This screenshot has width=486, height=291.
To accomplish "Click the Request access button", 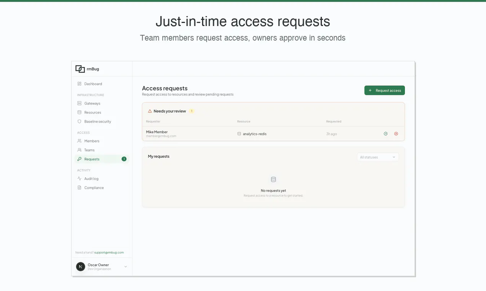I will click(385, 90).
